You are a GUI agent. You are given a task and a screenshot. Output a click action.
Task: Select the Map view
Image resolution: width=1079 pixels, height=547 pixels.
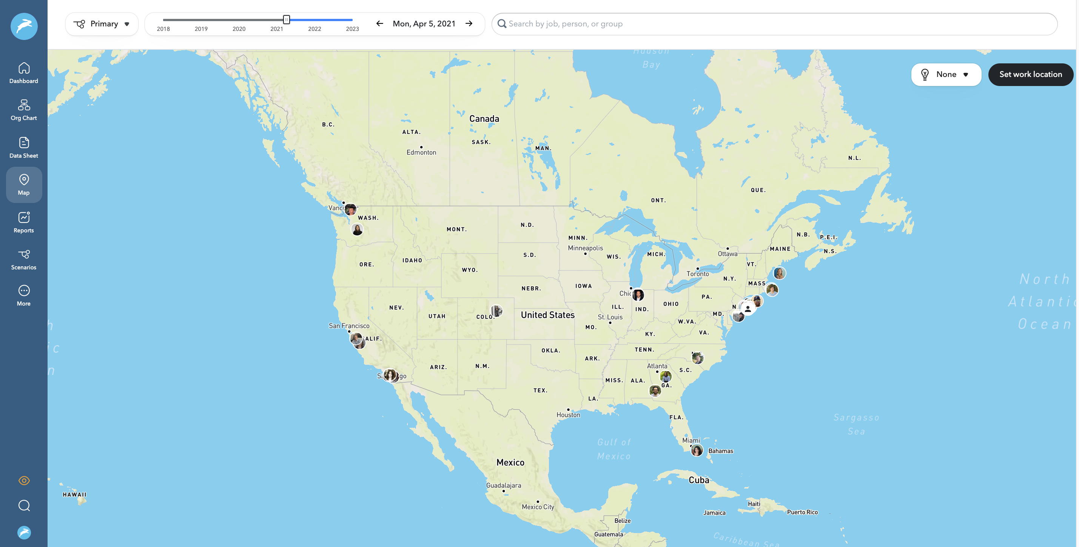[x=24, y=184]
